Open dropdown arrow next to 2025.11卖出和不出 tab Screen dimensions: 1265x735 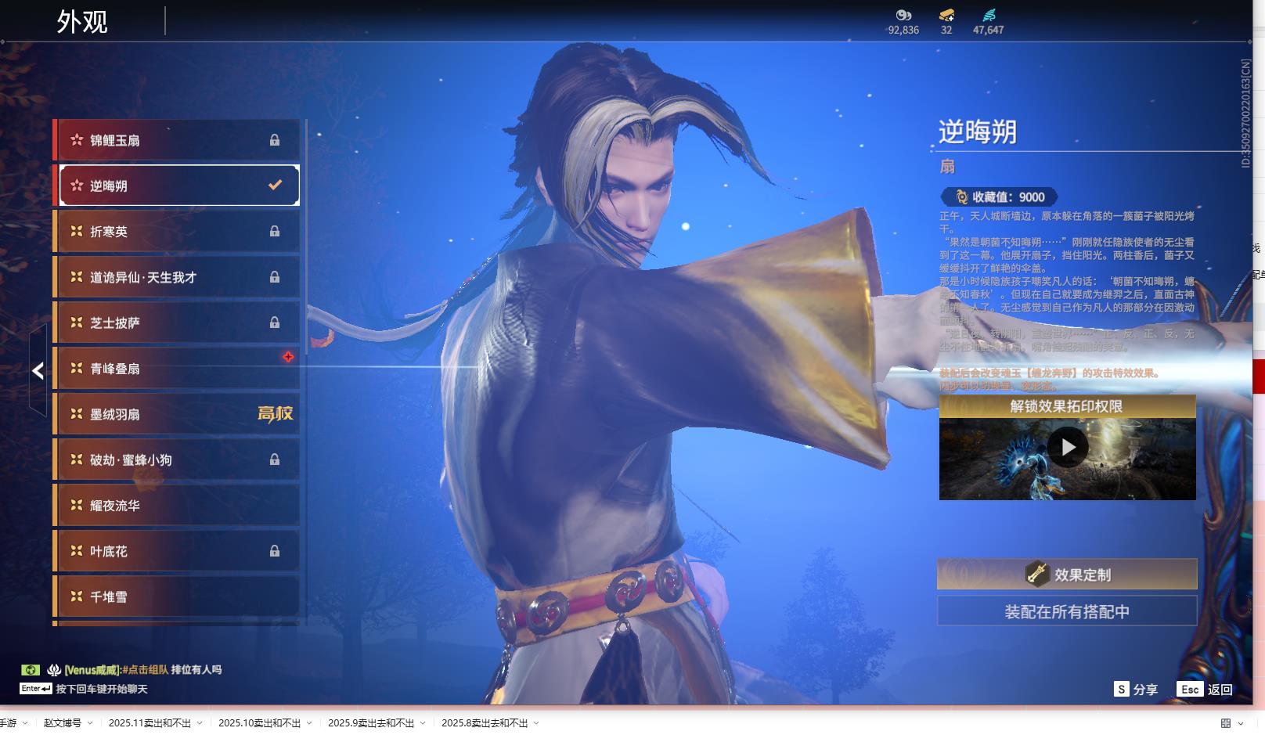click(200, 723)
